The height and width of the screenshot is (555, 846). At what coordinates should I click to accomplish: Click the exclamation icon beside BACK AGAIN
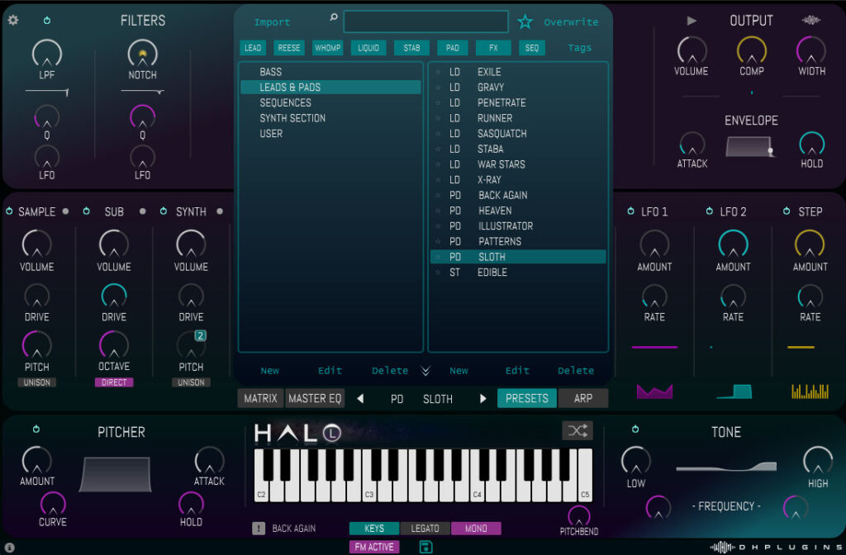pyautogui.click(x=259, y=528)
